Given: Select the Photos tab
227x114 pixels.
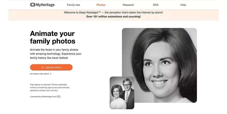Looking at the screenshot, I should tap(101, 5).
